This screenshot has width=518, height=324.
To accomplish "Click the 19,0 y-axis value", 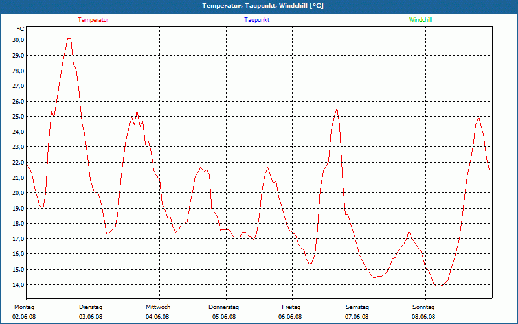I will click(x=19, y=208).
